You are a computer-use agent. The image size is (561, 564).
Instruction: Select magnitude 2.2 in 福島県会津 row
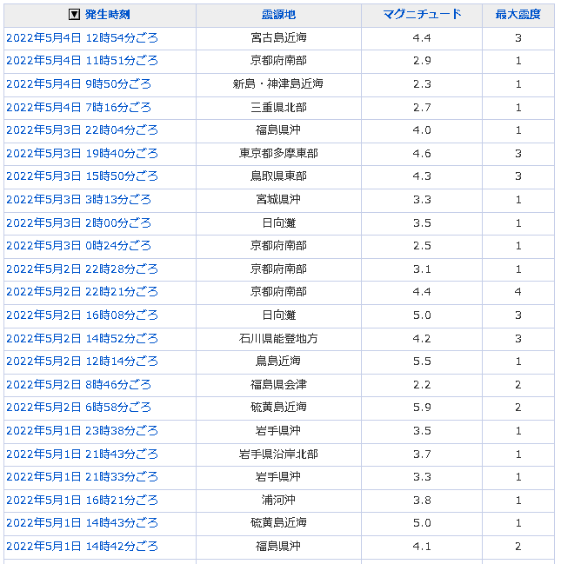pyautogui.click(x=422, y=384)
